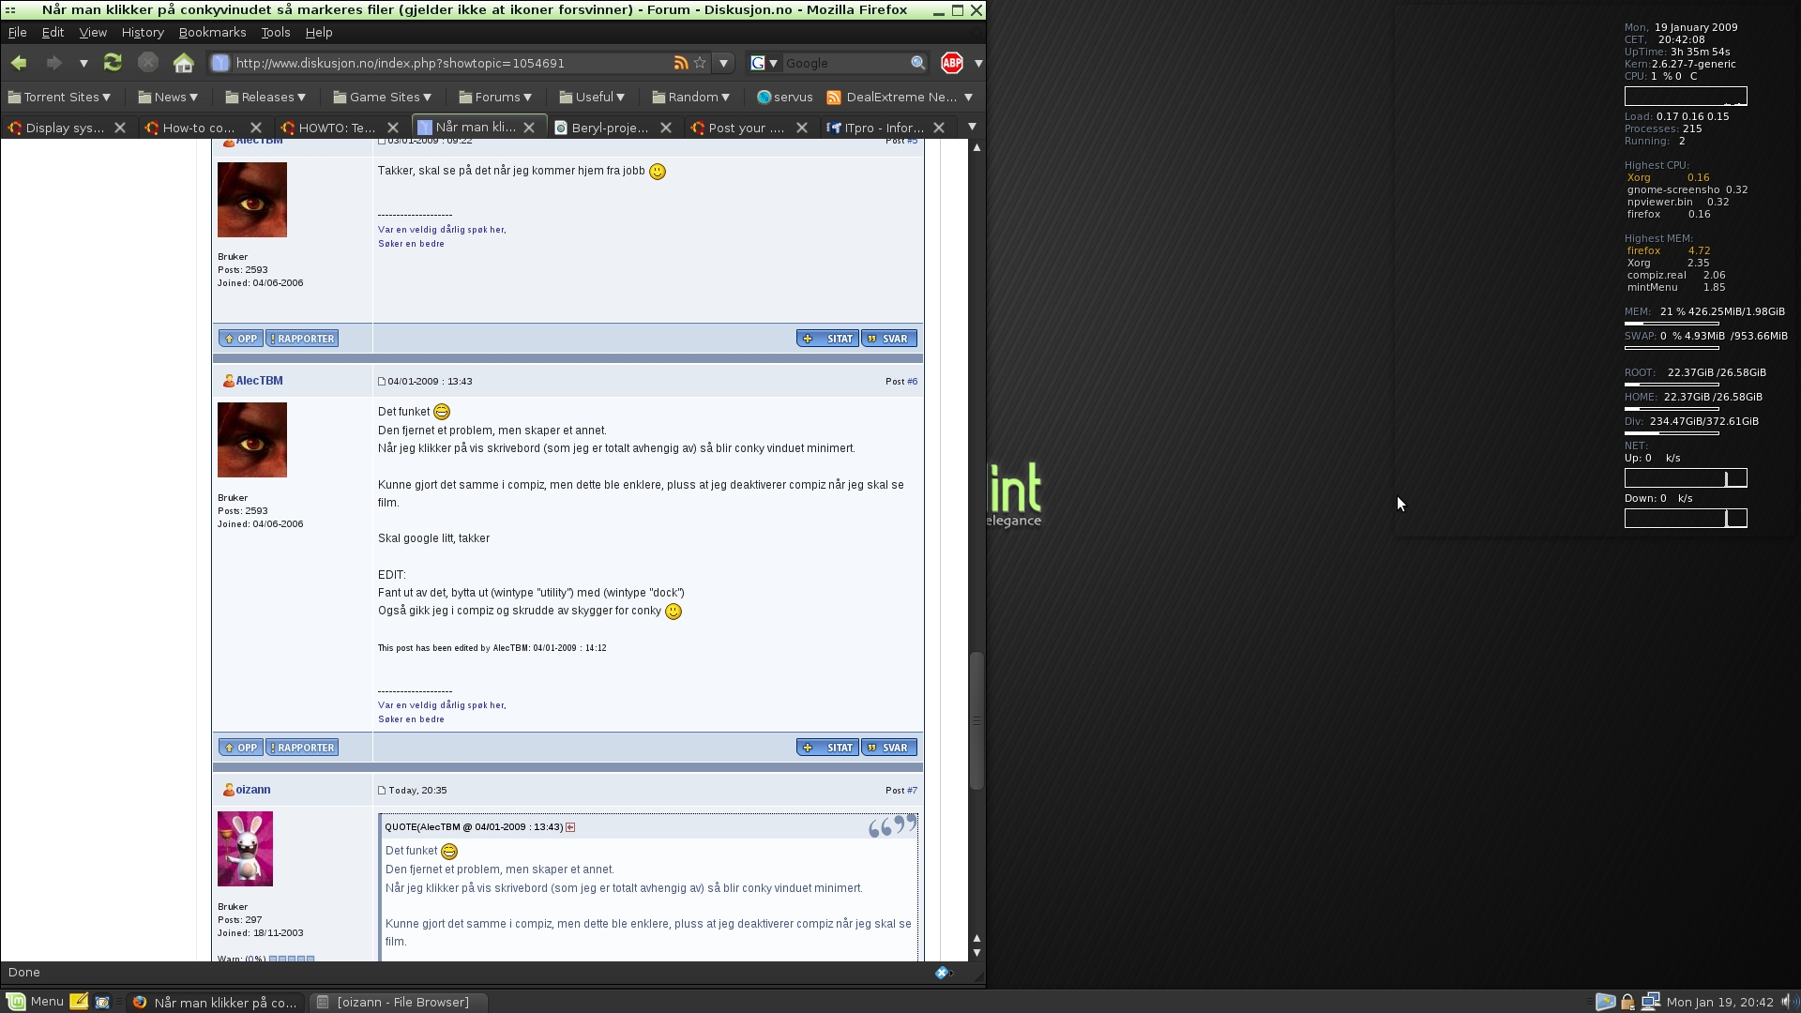Close the 'Post your ...' tab
The height and width of the screenshot is (1013, 1801).
[802, 128]
